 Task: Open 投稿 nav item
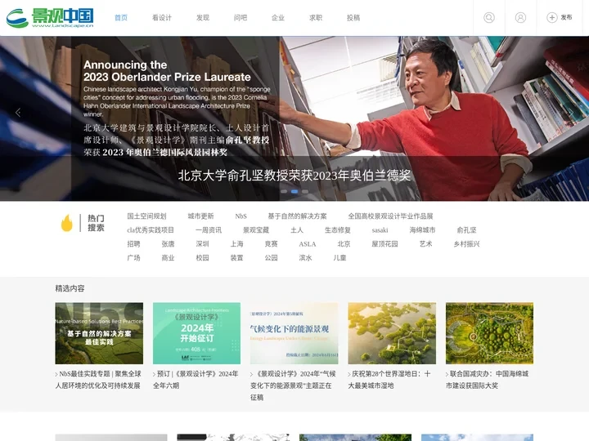[x=353, y=18]
